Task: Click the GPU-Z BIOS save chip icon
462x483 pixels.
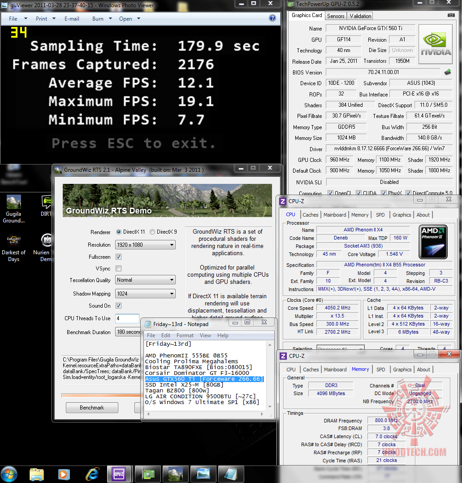Action: coord(448,72)
